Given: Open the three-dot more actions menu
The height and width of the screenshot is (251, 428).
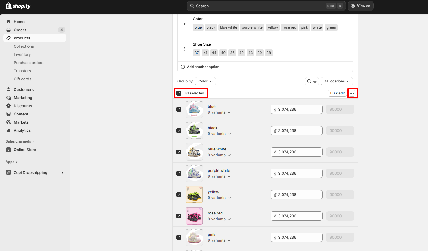Looking at the screenshot, I should coord(352,93).
